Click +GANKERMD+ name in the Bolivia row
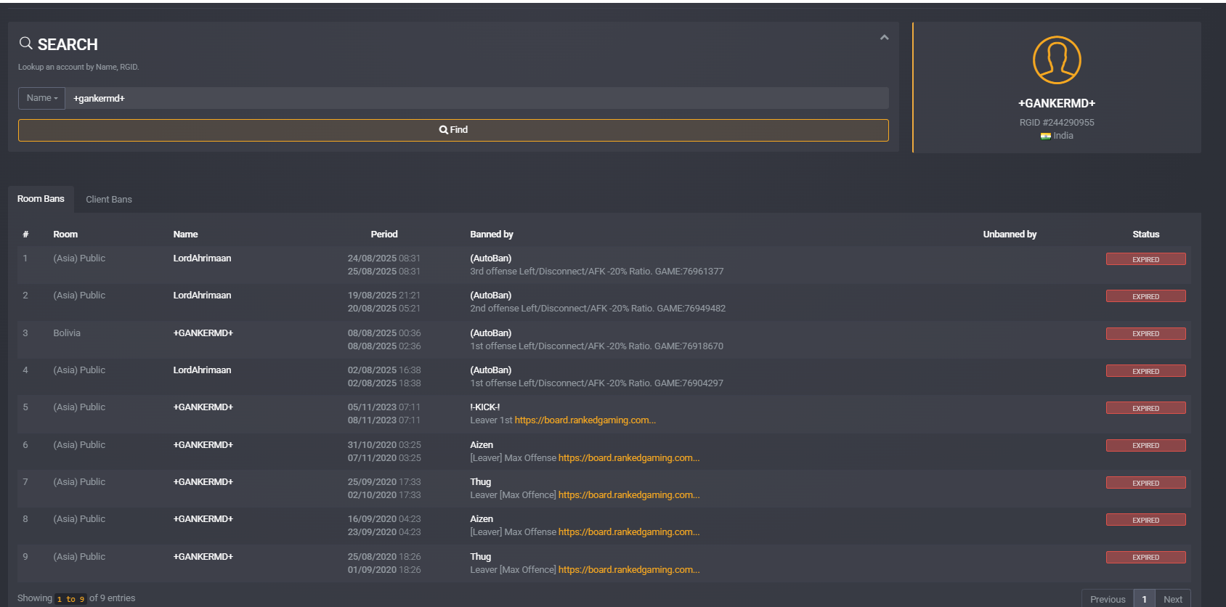Image resolution: width=1226 pixels, height=607 pixels. [203, 333]
